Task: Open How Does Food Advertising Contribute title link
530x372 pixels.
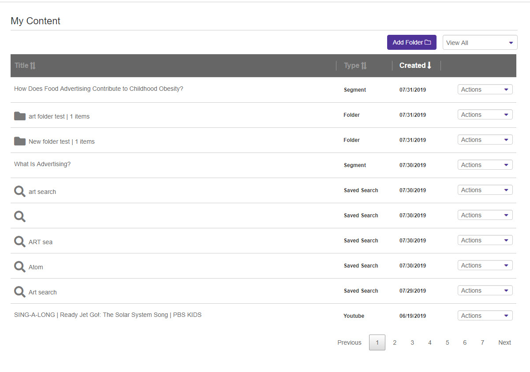Action: point(99,89)
